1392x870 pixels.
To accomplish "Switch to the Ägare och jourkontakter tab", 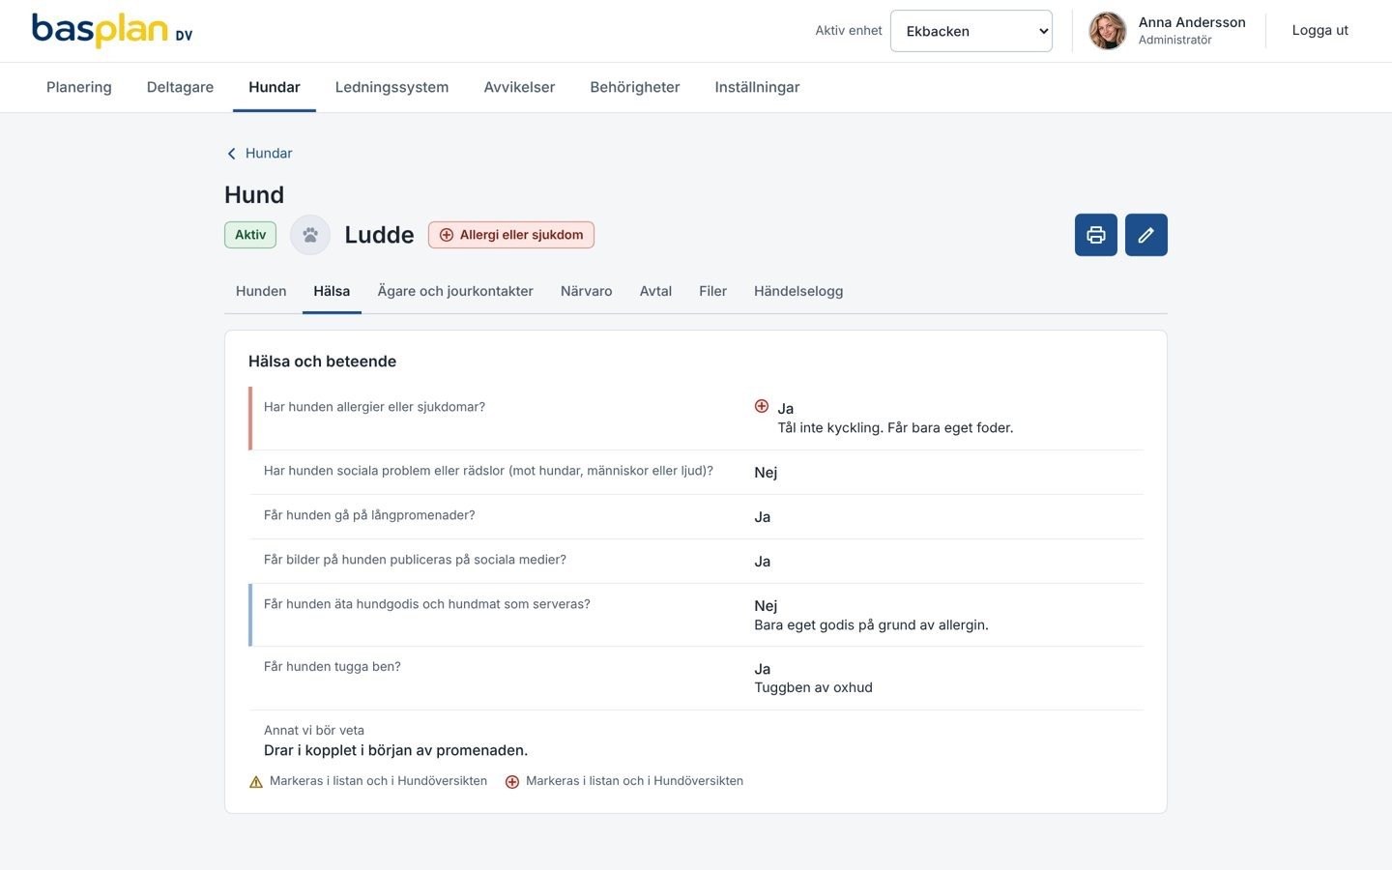I will coord(455,291).
